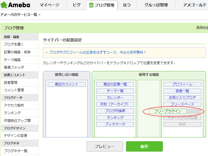Select フリープラグイン module
Image resolution: width=208 pixels, height=156 pixels.
168,111
